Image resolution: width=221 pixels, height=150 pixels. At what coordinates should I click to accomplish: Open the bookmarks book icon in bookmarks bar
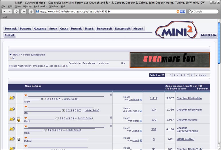(5, 17)
